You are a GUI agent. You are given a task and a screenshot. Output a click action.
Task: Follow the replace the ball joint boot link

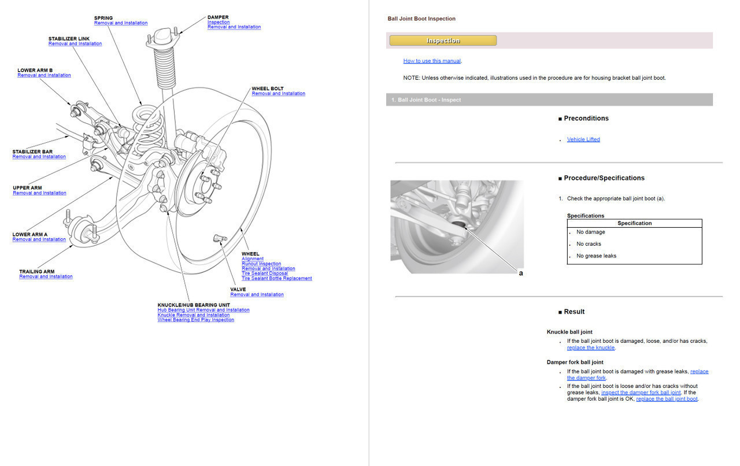[x=667, y=399]
